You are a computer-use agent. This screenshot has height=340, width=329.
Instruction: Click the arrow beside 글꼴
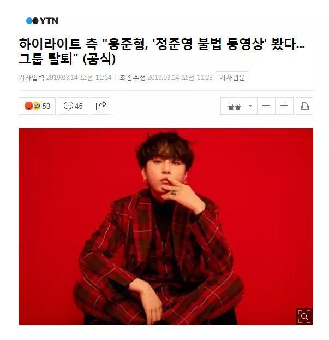250,106
